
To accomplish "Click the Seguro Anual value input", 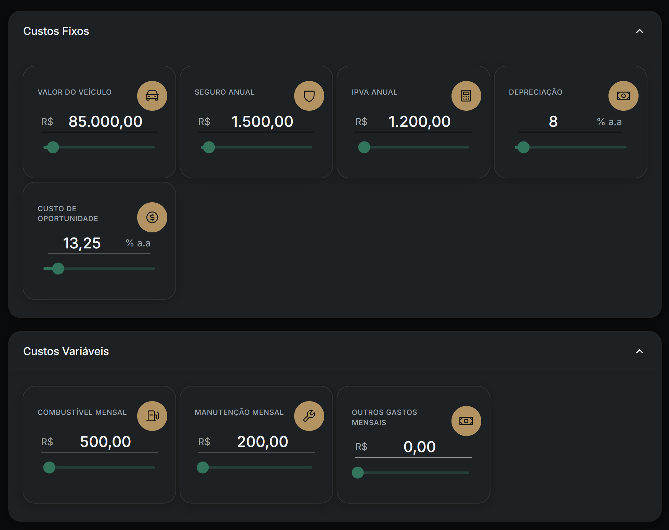I will click(262, 122).
